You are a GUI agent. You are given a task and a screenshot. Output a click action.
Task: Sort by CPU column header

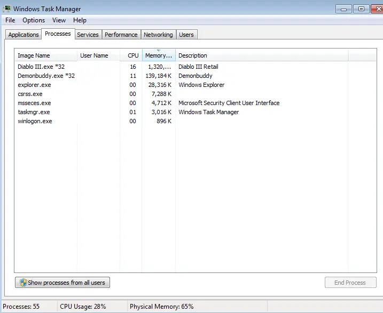tap(131, 55)
